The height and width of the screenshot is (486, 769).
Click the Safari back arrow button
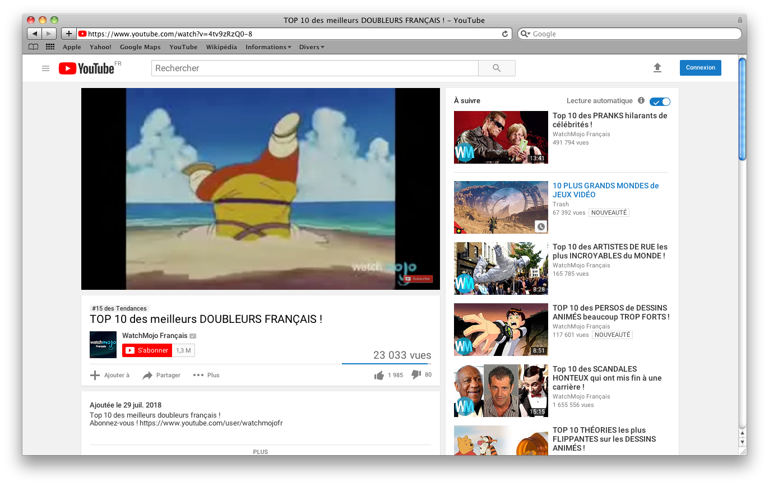click(x=35, y=34)
